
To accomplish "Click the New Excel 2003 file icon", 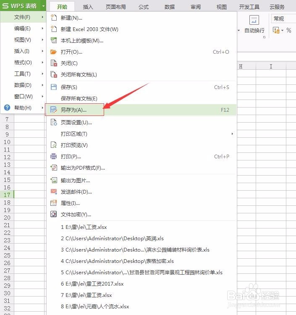I will [53, 29].
